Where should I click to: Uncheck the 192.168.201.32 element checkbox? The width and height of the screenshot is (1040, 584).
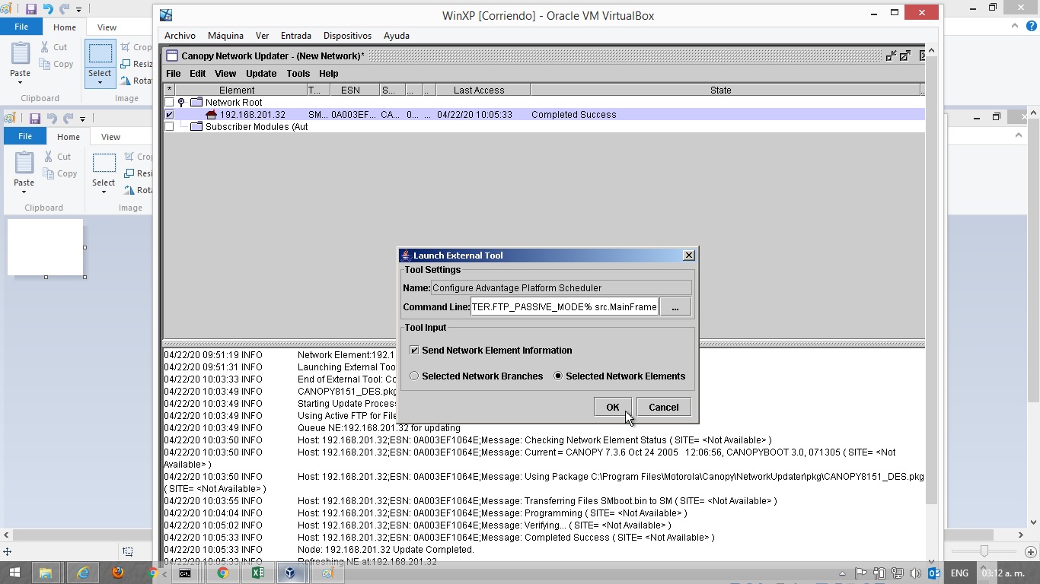[x=169, y=115]
